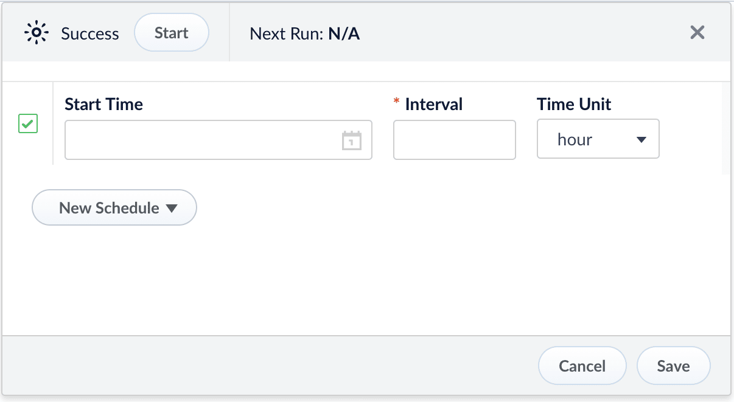This screenshot has height=402, width=734.
Task: Expand the New Schedule options chevron
Action: (172, 207)
